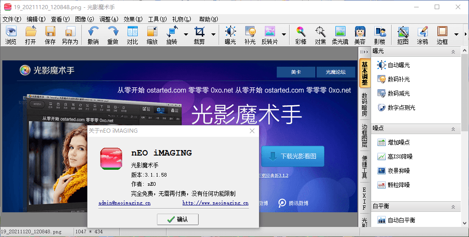
Task: Click 数码减光 in the panel
Action: (x=394, y=93)
